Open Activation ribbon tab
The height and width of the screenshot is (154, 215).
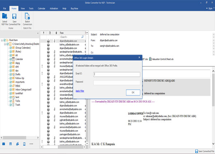(x=54, y=8)
